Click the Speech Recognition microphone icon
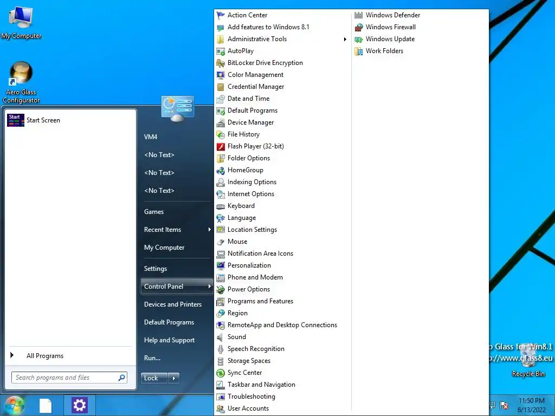The image size is (555, 416). [x=221, y=349]
